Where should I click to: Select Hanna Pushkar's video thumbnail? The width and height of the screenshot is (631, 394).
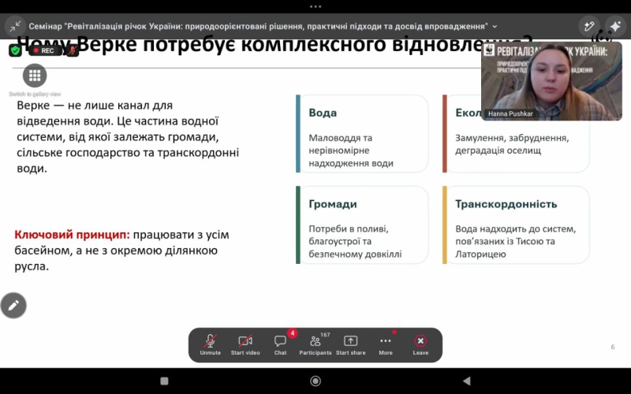click(x=551, y=81)
